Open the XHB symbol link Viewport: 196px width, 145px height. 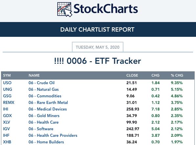[7, 142]
